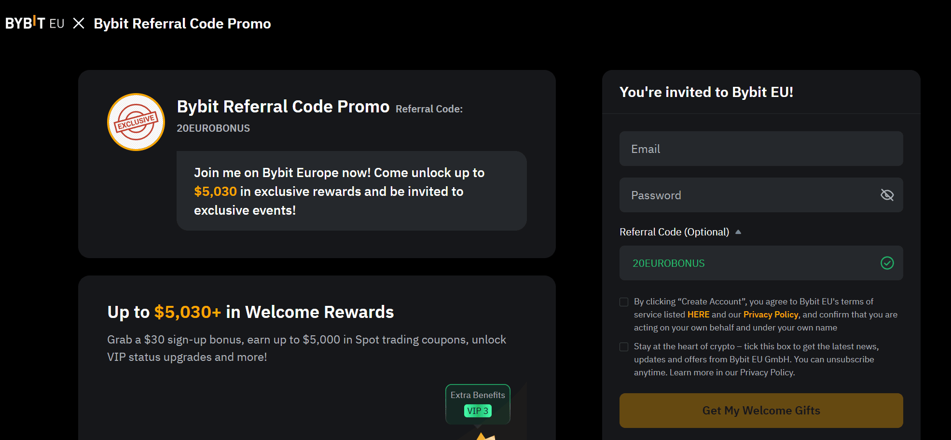Select the You're invited to Bybit EU panel header
Screen dimensions: 951x440
coord(706,92)
